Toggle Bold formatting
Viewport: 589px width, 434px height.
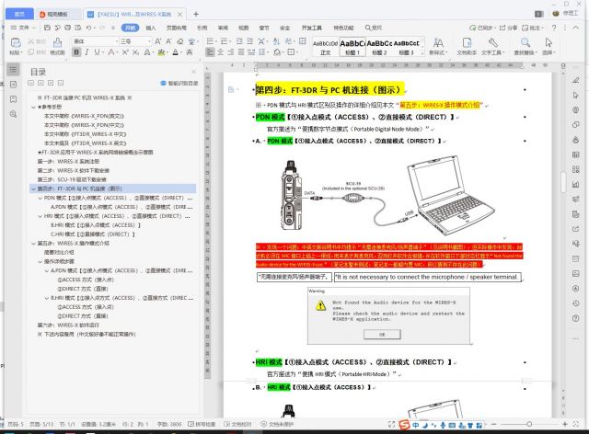(76, 52)
